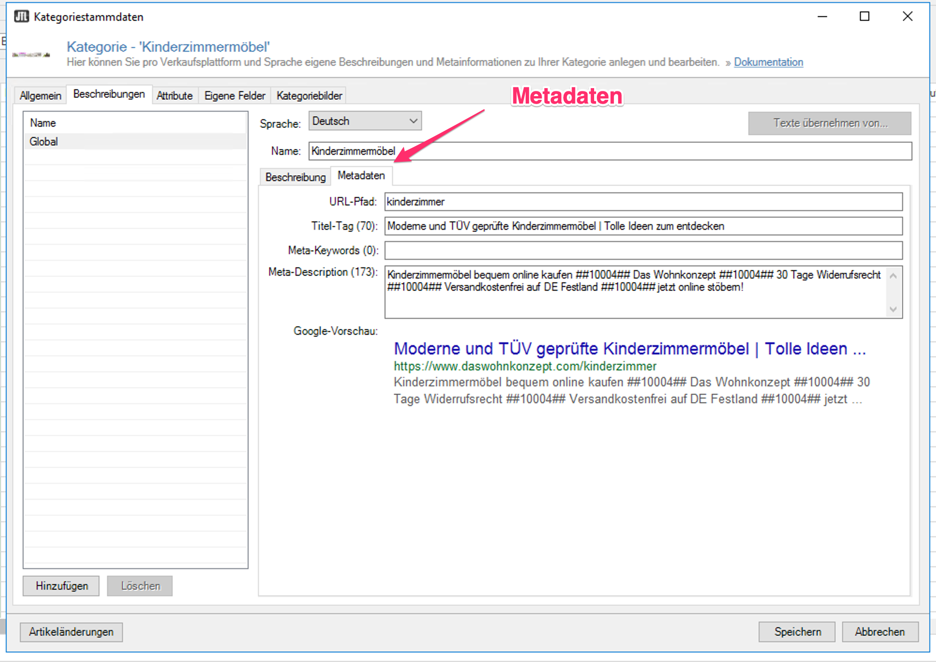Click Abbrechen to cancel

(879, 632)
